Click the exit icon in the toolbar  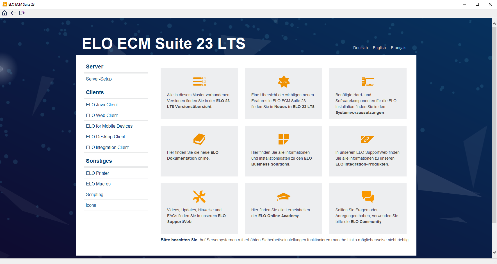(22, 13)
